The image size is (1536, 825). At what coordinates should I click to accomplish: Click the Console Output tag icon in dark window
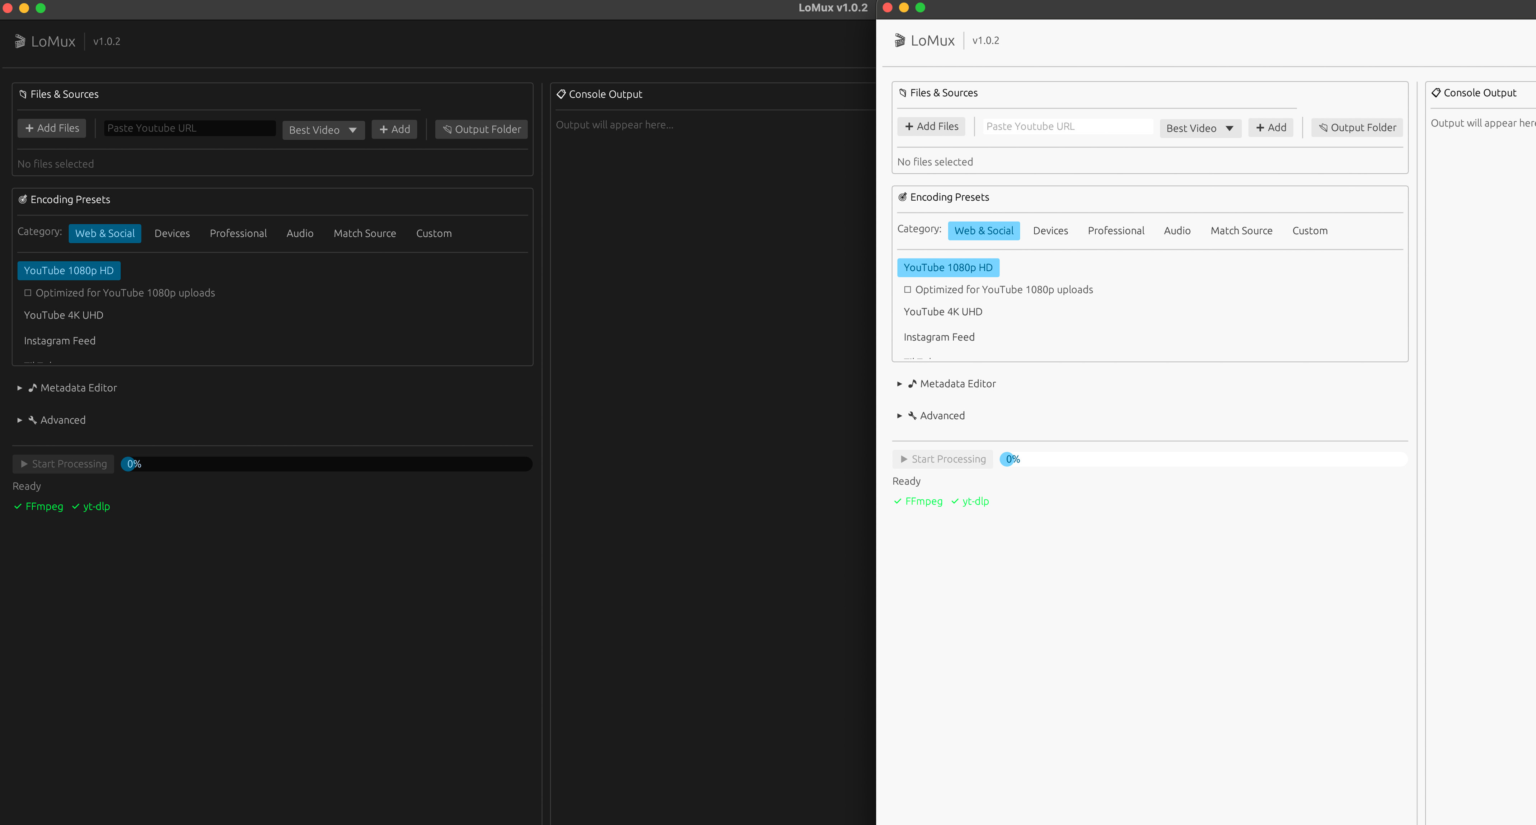click(x=561, y=94)
